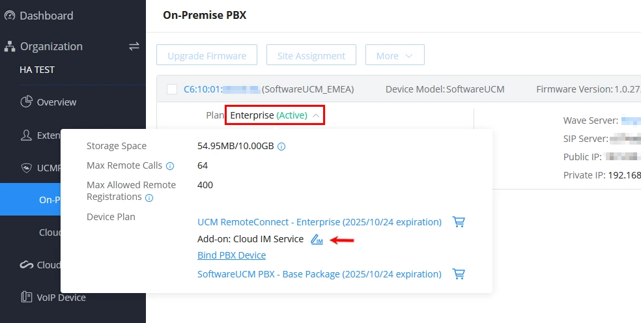641x323 pixels.
Task: Open the Overview menu item
Action: pos(57,102)
